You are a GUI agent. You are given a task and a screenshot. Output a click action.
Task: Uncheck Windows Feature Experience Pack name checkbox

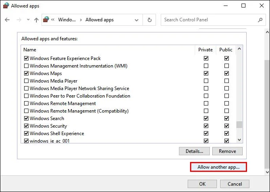pyautogui.click(x=26, y=58)
